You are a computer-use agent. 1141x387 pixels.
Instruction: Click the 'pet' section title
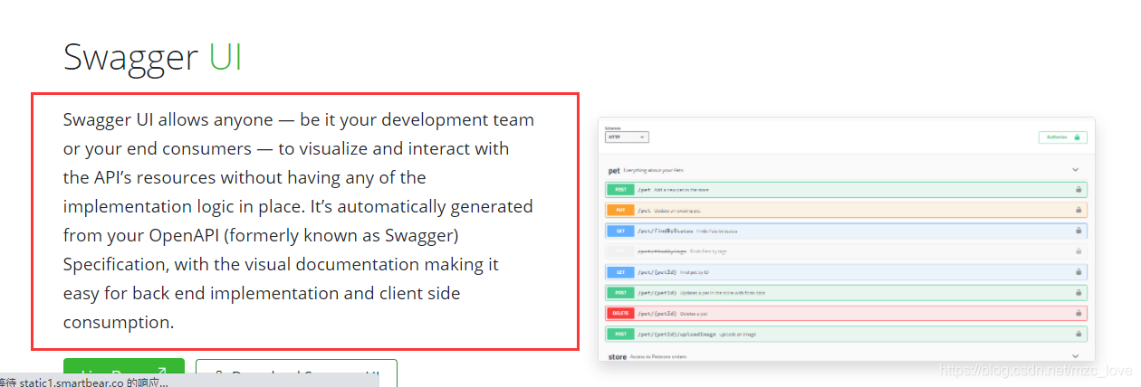[614, 170]
